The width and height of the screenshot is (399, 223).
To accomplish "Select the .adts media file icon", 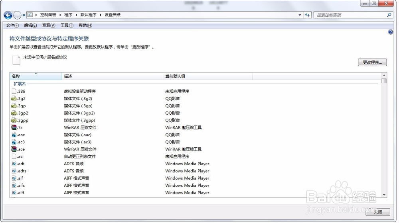I will point(14,171).
